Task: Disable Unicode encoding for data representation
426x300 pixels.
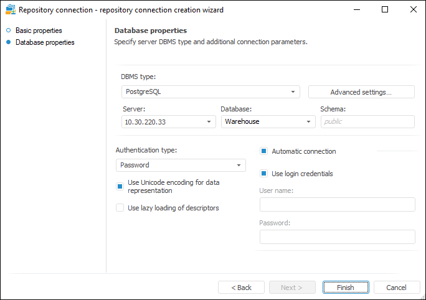Action: (x=120, y=186)
